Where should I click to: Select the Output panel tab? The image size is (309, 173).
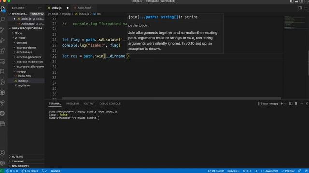click(x=89, y=104)
